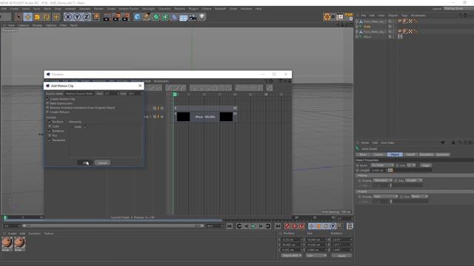Activate the Rotate tool in the main toolbar
The image size is (474, 266).
coord(47,17)
